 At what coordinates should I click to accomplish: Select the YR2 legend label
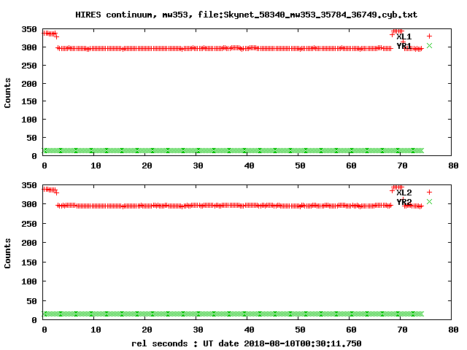pos(404,202)
